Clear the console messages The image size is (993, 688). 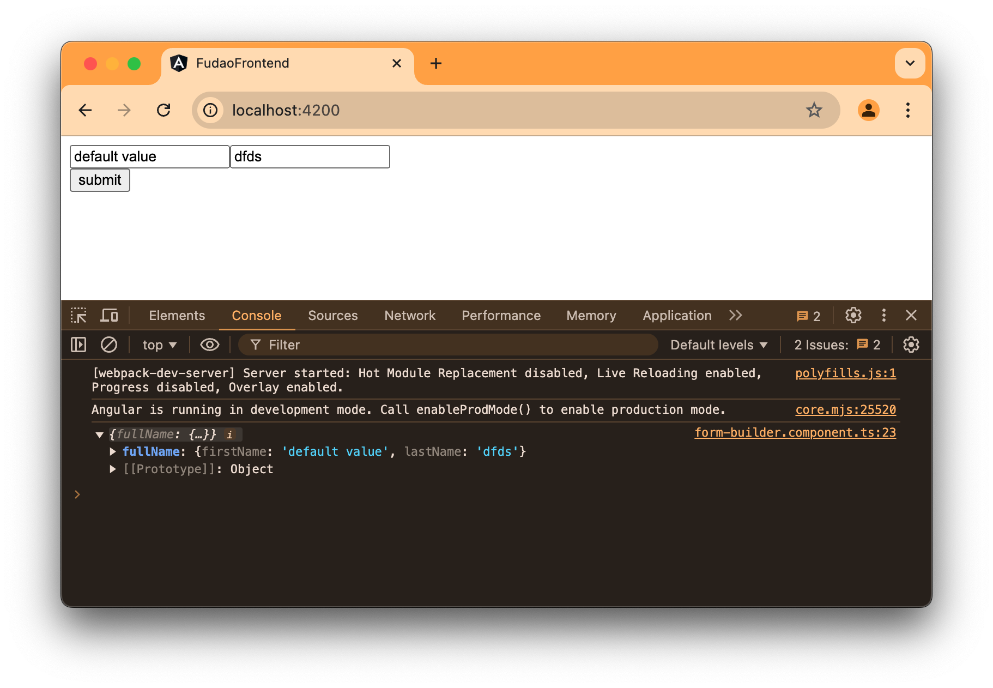tap(109, 345)
